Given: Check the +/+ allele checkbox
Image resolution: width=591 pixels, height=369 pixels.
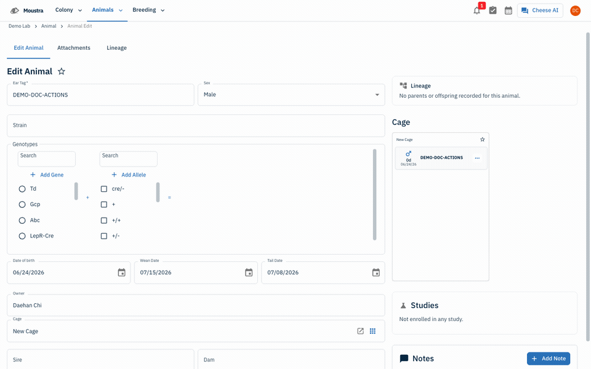Looking at the screenshot, I should tap(104, 220).
